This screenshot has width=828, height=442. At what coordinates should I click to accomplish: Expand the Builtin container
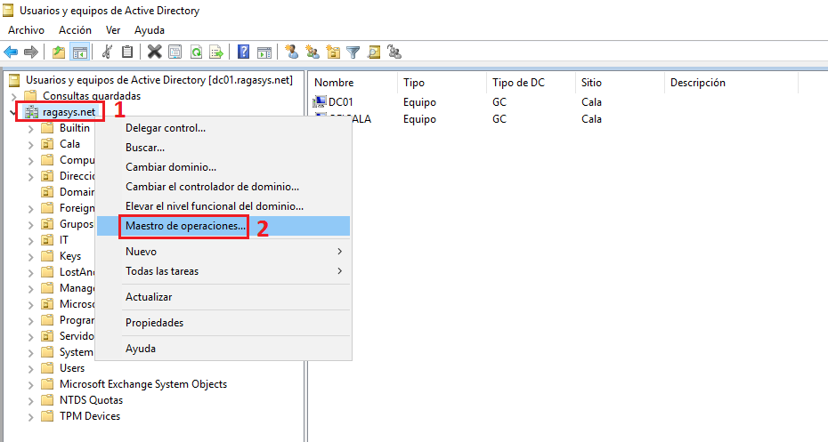(30, 129)
